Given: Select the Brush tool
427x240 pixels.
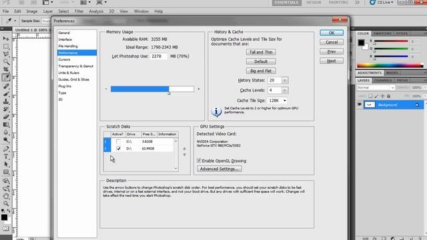Looking at the screenshot, I should coord(6,93).
